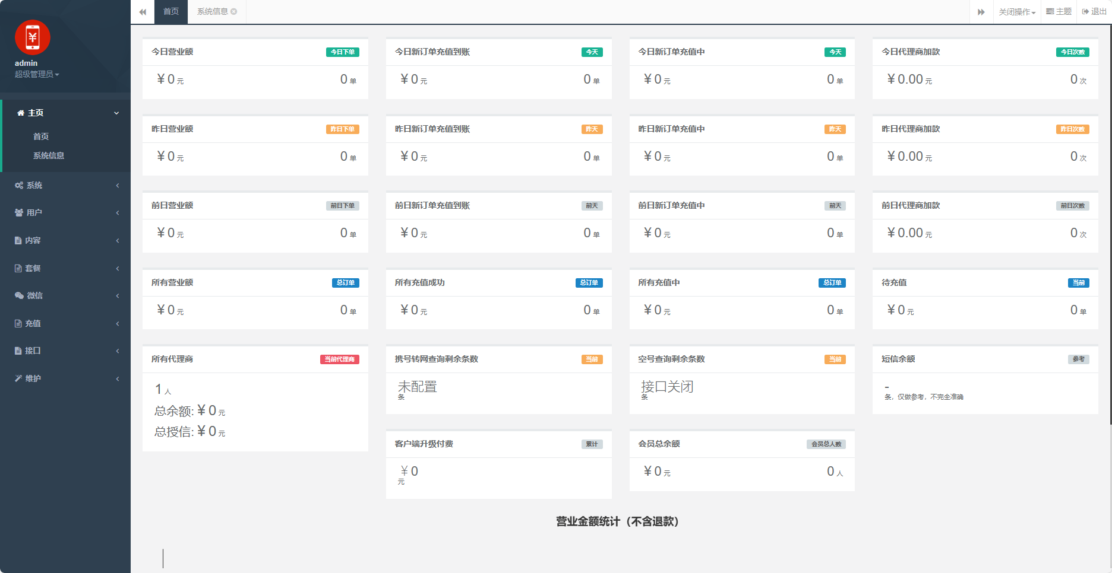Open the 内容 sidebar menu

coord(65,240)
